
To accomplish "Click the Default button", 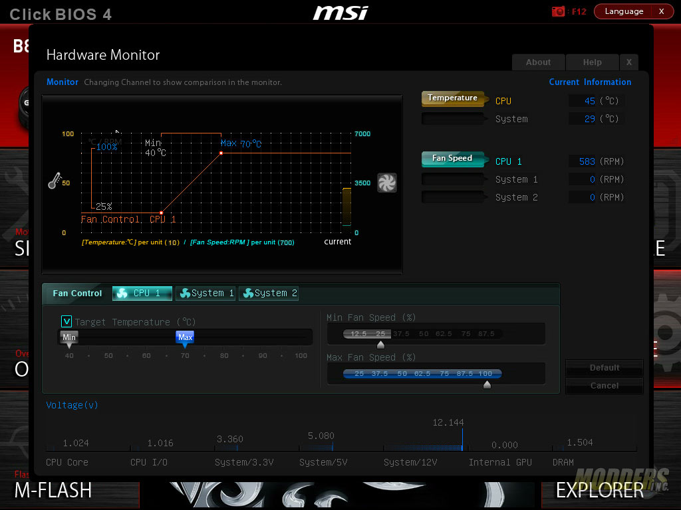I will tap(604, 368).
